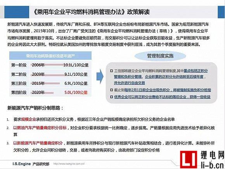The height and width of the screenshot is (169, 225).
Task: Click the square bullet before 截止到每年2月1日
Action: click(x=111, y=90)
